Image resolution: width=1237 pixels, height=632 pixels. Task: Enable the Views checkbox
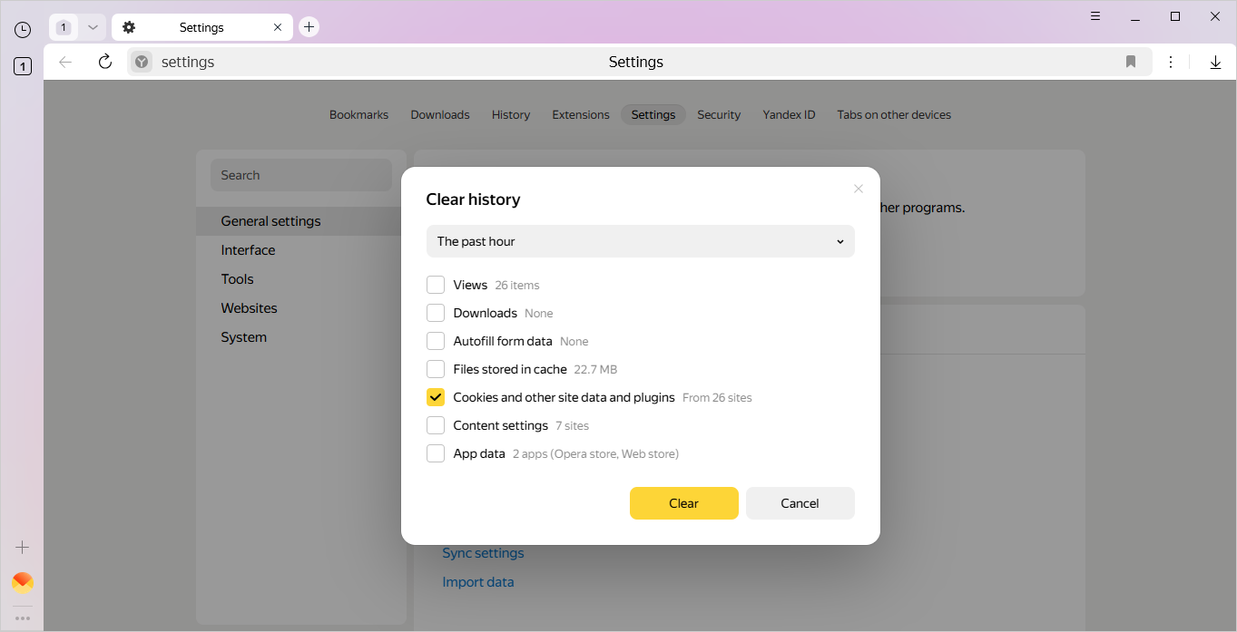[436, 285]
